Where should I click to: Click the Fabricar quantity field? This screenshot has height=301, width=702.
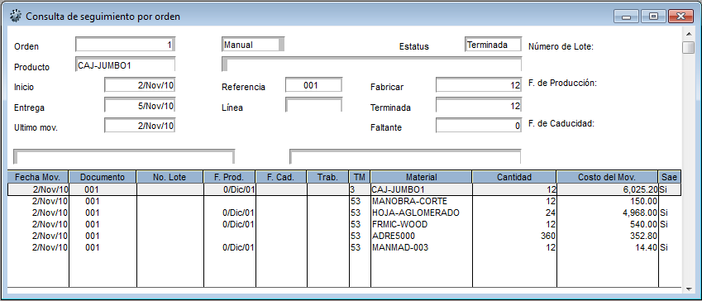479,85
